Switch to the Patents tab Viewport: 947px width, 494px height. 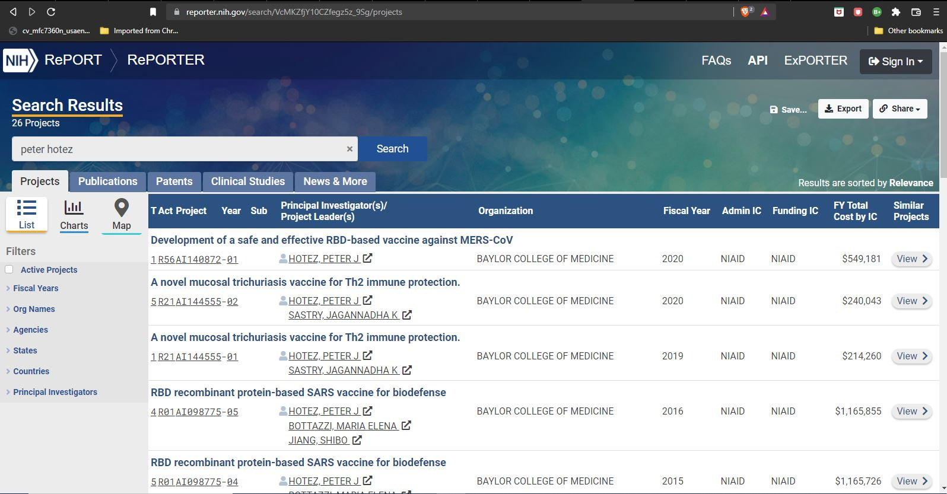click(x=174, y=181)
